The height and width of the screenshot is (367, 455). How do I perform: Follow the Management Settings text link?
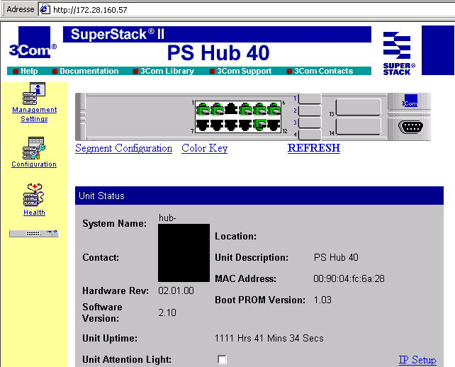tap(34, 114)
